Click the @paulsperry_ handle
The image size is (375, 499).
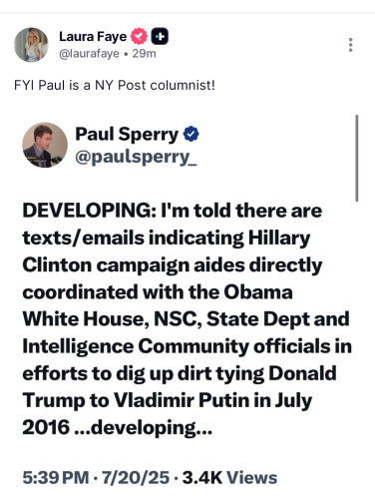click(136, 157)
